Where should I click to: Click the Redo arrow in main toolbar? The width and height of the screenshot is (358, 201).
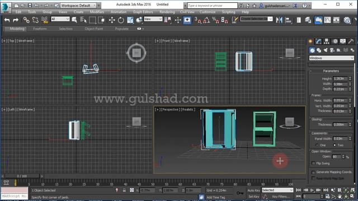click(16, 20)
